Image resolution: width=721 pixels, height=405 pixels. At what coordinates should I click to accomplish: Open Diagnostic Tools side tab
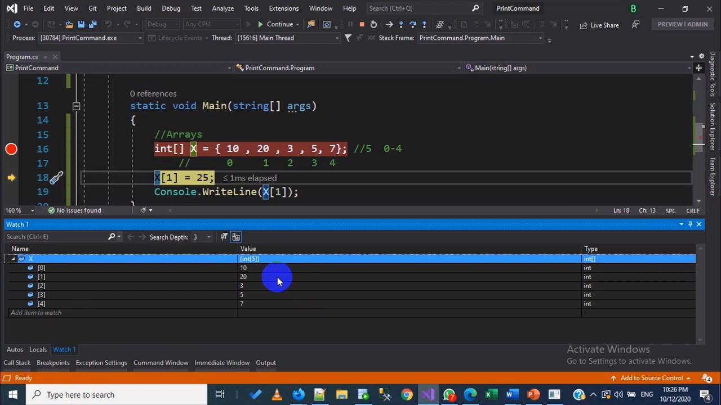[x=713, y=74]
